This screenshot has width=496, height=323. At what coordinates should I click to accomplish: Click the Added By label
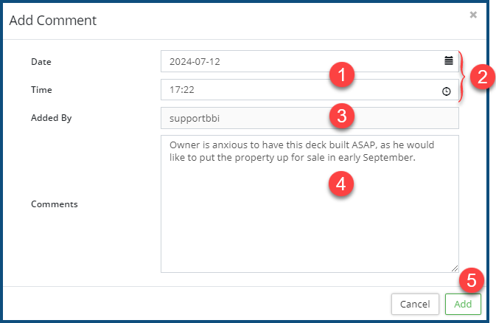(51, 118)
